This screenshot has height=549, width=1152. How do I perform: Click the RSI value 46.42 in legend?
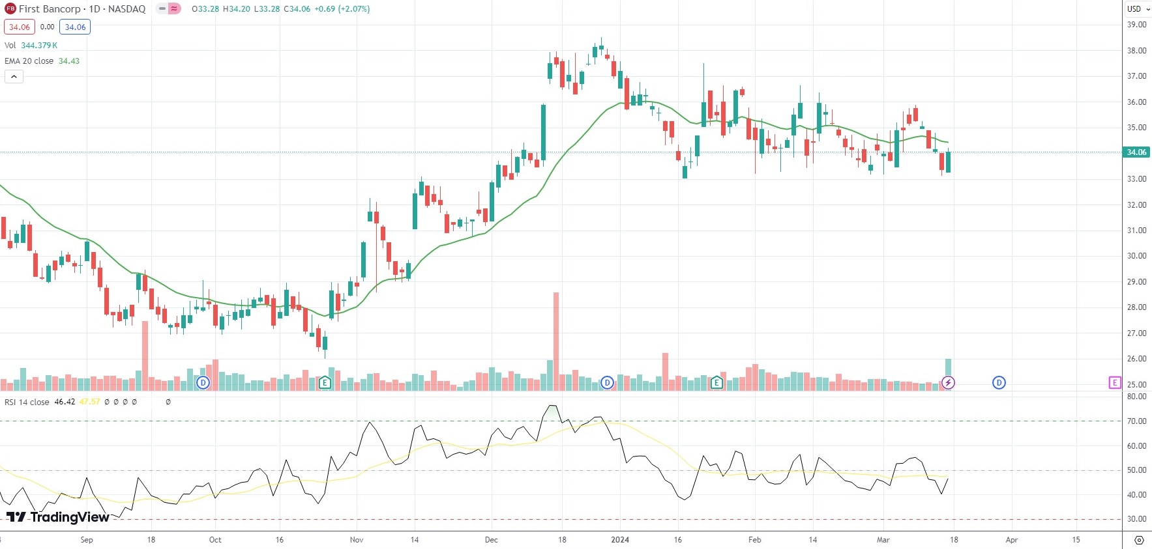(65, 402)
